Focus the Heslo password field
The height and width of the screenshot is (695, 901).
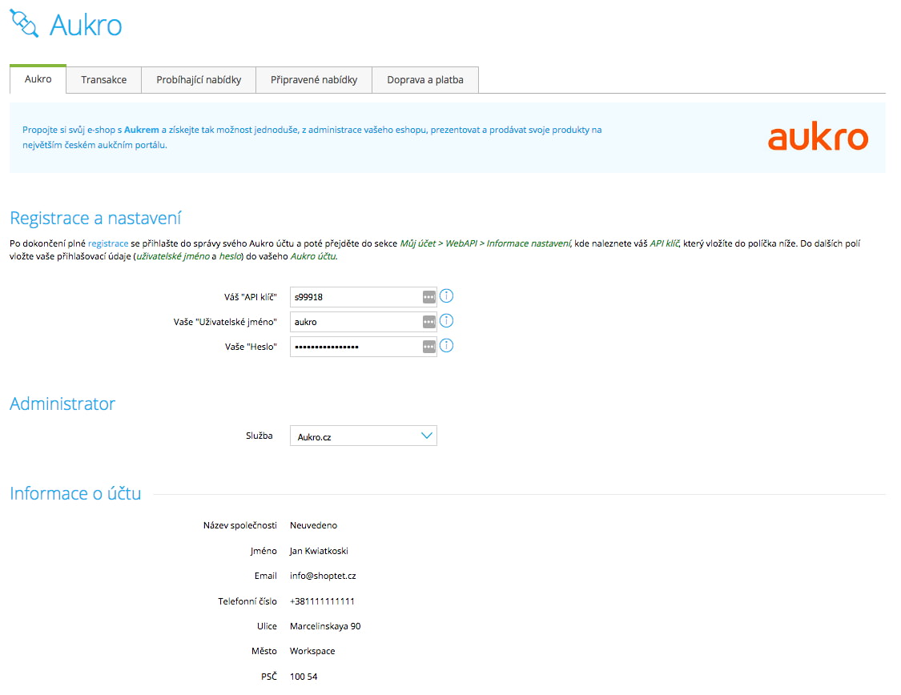[x=363, y=347]
